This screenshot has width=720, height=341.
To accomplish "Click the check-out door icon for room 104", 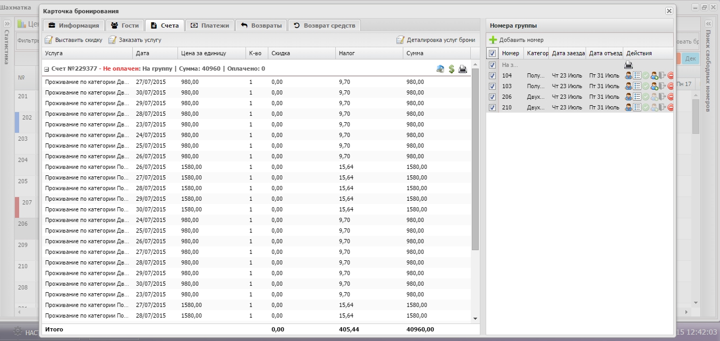I will coord(662,75).
